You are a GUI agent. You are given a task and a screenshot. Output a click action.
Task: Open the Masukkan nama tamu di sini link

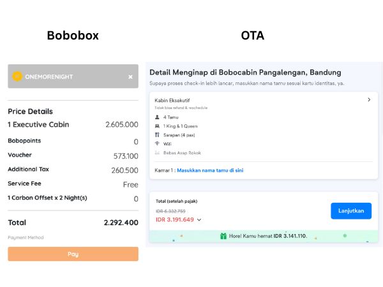point(210,170)
